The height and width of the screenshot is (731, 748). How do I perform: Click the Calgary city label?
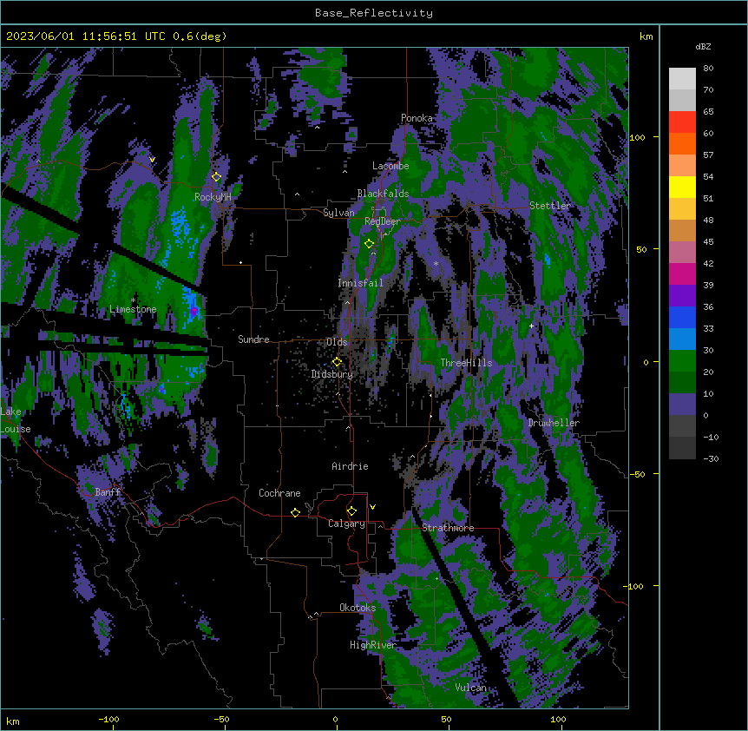point(346,524)
